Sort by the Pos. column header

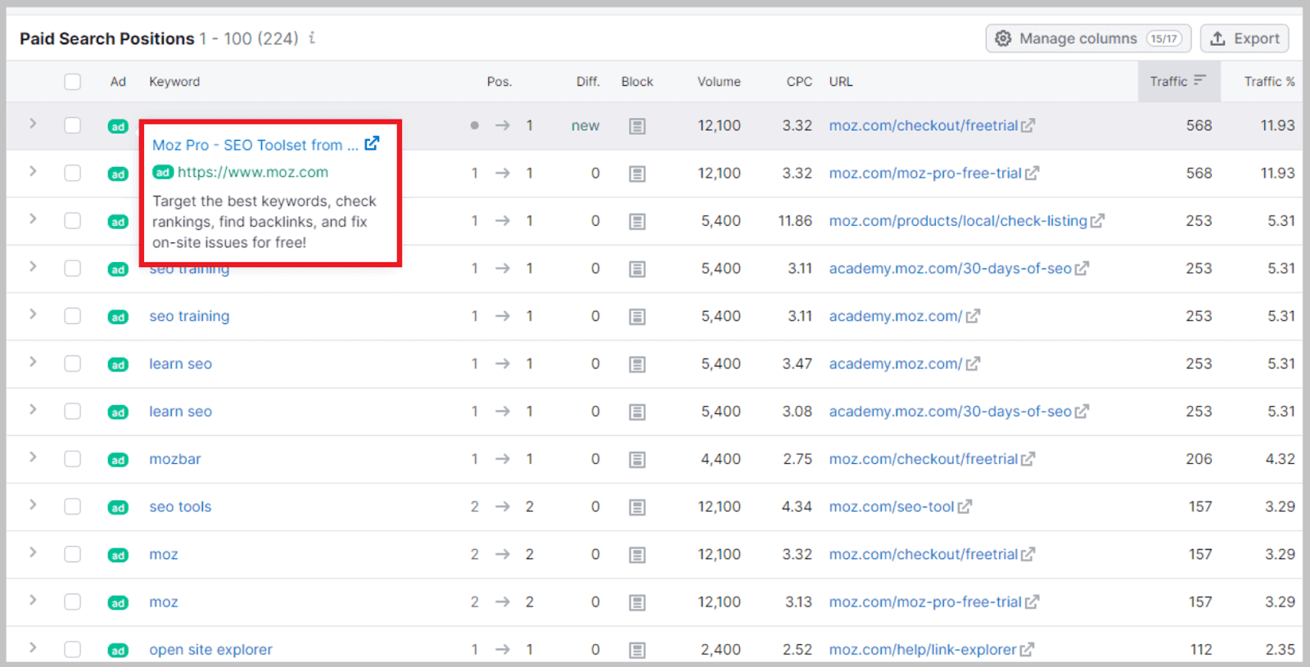pyautogui.click(x=499, y=82)
